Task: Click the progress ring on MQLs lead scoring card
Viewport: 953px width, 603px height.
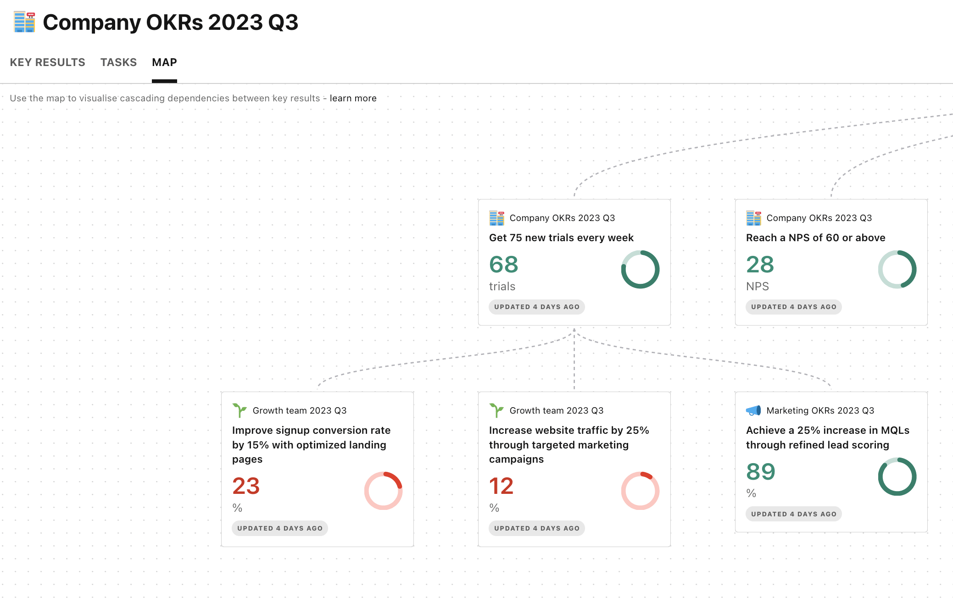Action: [x=897, y=477]
